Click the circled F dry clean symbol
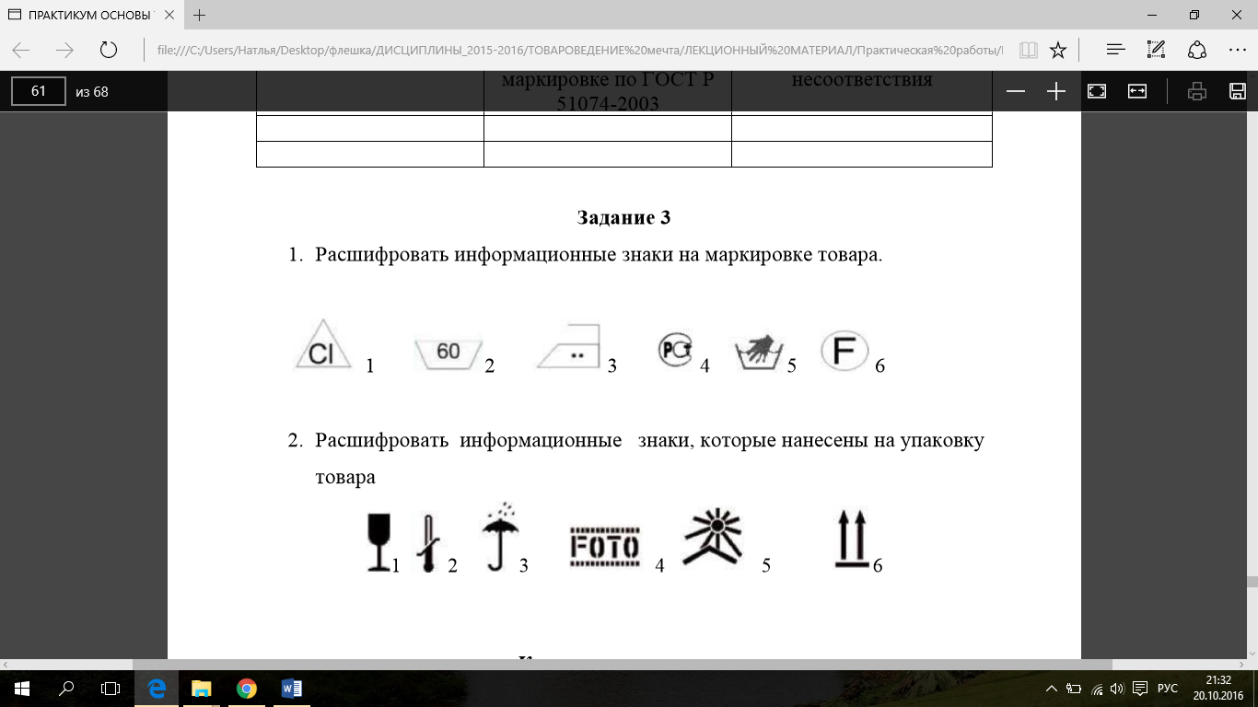 coord(844,351)
